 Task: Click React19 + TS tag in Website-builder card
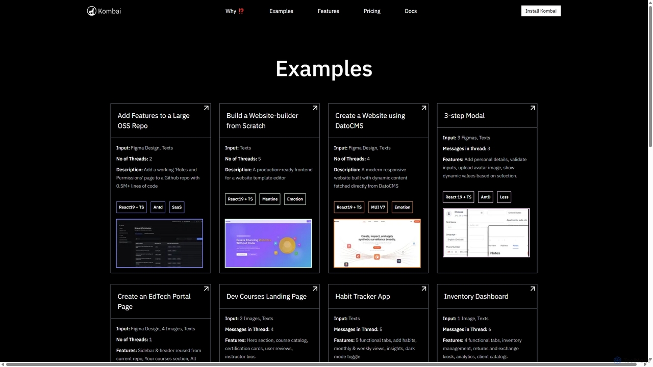240,199
